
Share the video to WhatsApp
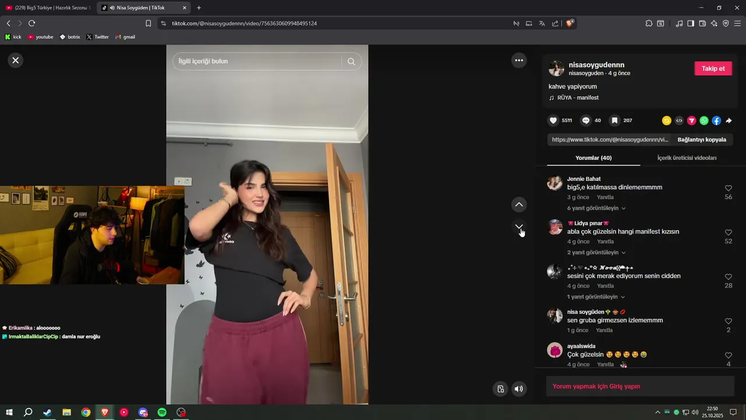(x=704, y=121)
